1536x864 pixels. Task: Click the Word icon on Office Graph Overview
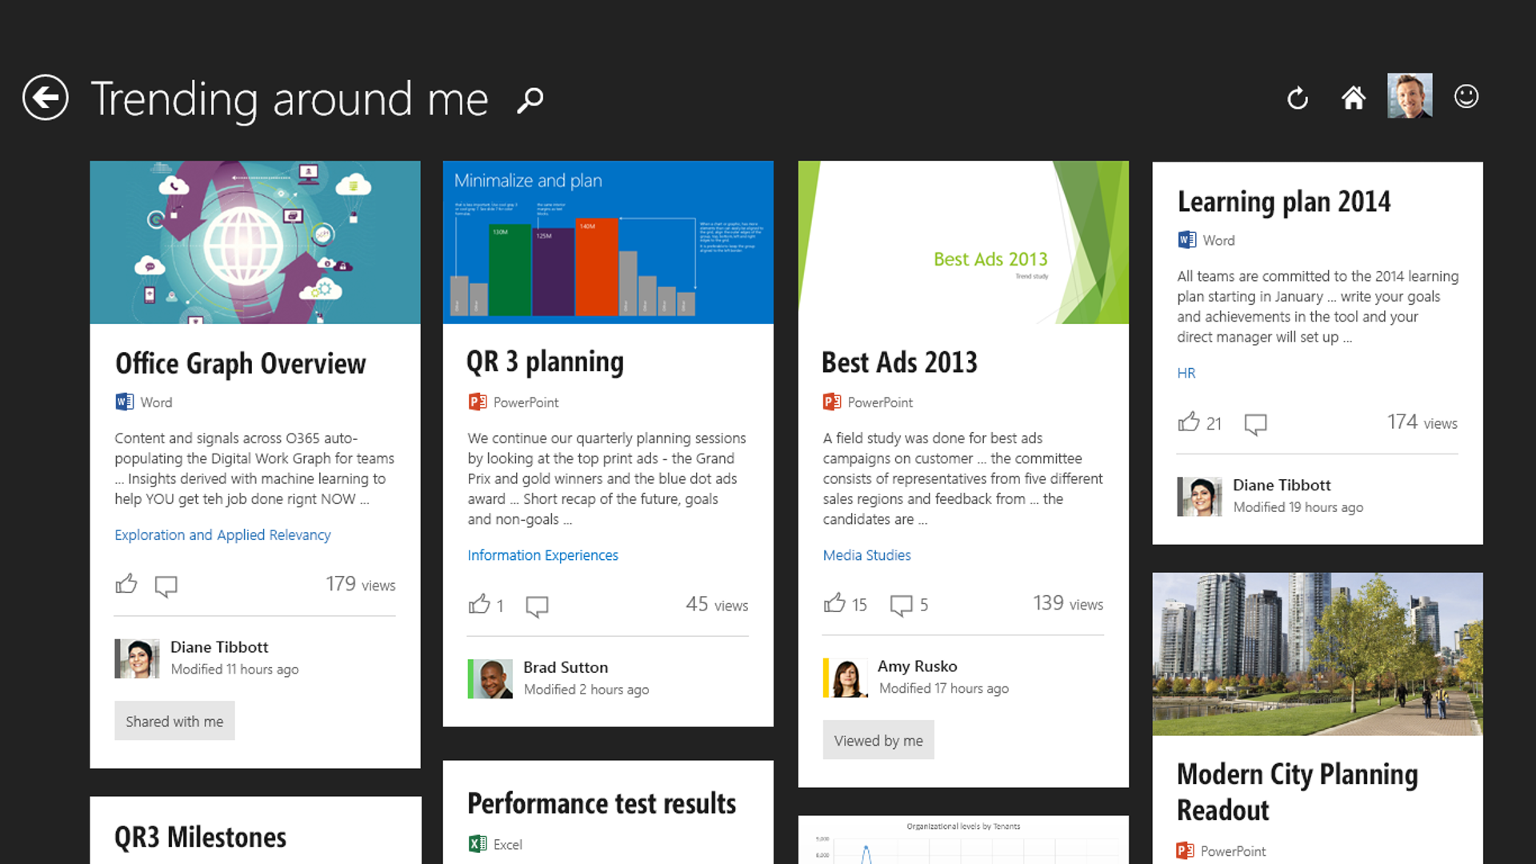123,402
